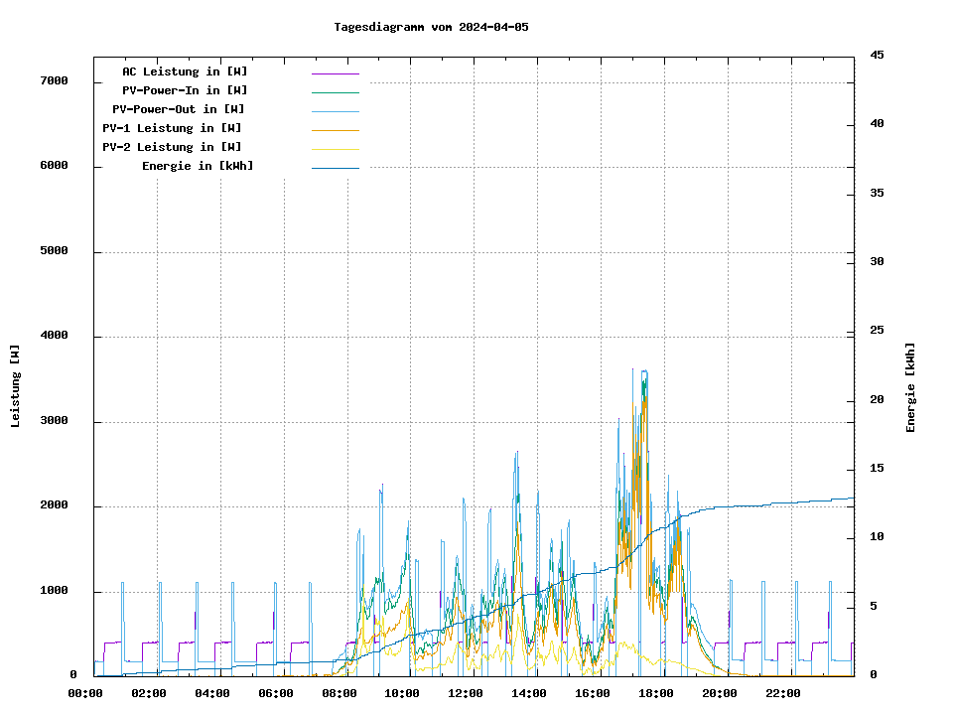Select the AC Leistung legend label
Screen dimensions: 953x715
pos(185,71)
